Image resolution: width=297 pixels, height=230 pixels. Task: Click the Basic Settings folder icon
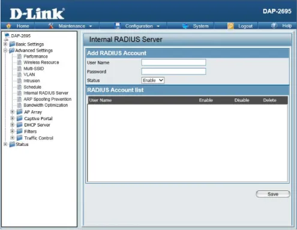12,44
